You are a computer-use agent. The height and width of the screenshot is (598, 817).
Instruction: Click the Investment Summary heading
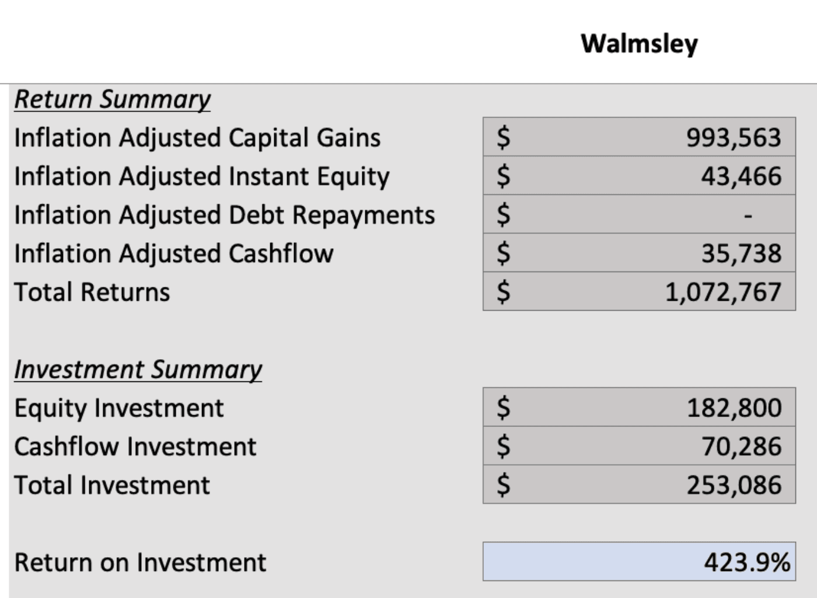[x=138, y=370]
